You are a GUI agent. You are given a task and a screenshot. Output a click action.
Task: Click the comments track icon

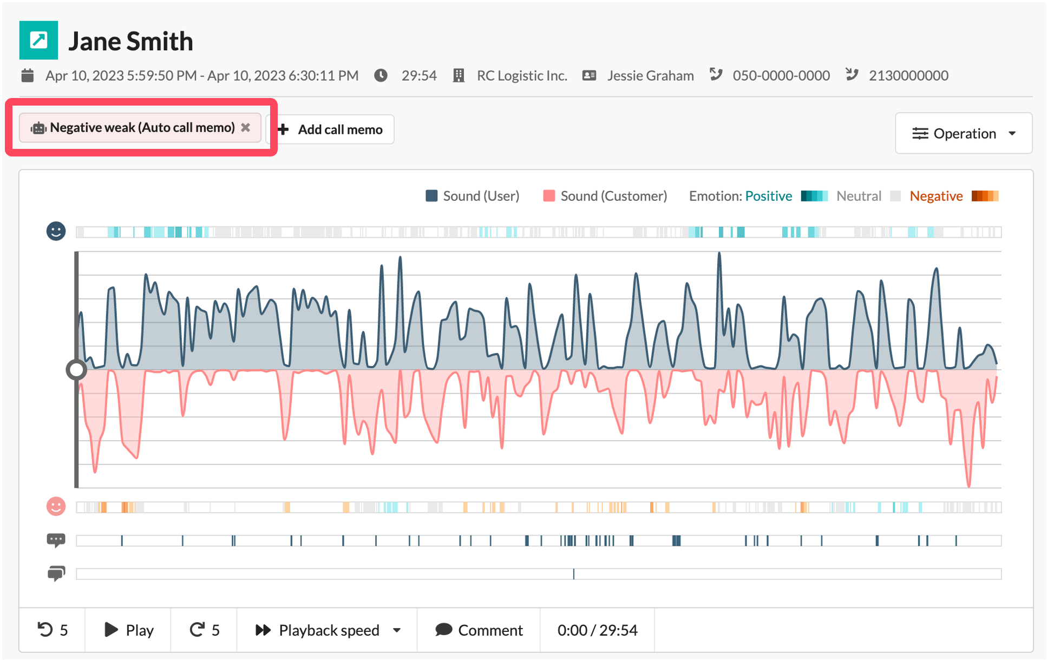point(56,573)
